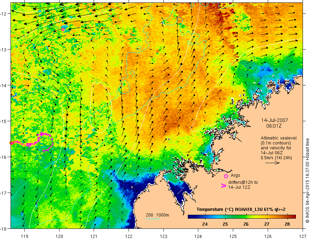Click the '26' color bar tick label
The image size is (310, 239).
coord(246,224)
